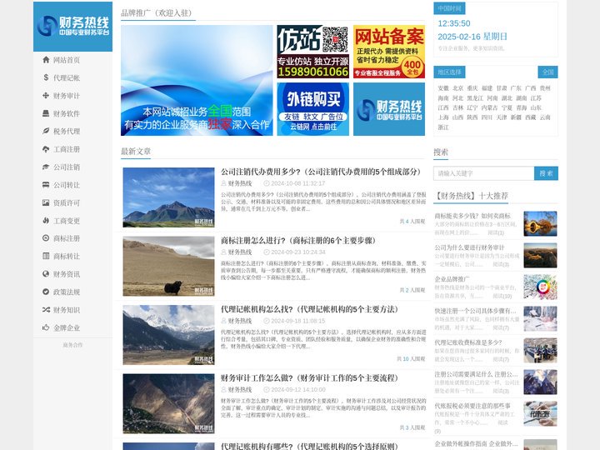
Task: Select region 广东
Action: pyautogui.click(x=516, y=88)
